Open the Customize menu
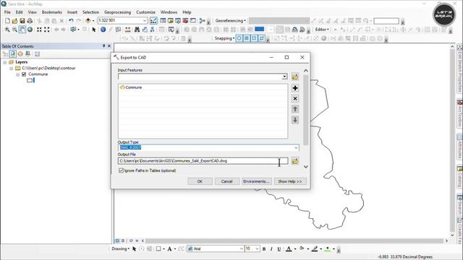This screenshot has height=260, width=463. pos(145,12)
